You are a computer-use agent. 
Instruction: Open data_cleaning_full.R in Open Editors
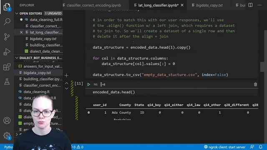pyautogui.click(x=46, y=20)
